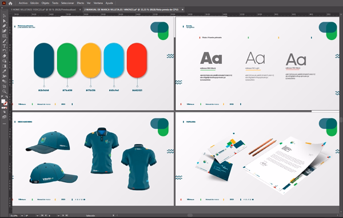
Task: Open the Gradient tool
Action: [5, 66]
